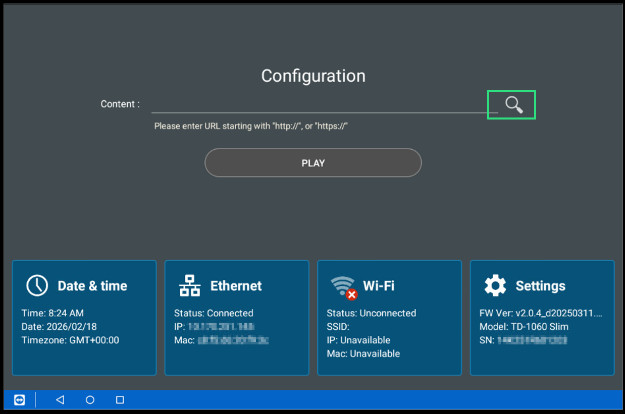Image resolution: width=625 pixels, height=414 pixels.
Task: Open recent apps with the square button
Action: coord(120,400)
